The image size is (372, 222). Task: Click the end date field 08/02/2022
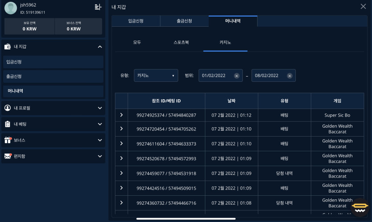(274, 76)
